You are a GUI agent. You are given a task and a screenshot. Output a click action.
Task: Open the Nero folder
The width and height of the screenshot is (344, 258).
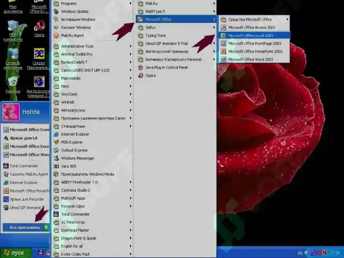(93, 86)
